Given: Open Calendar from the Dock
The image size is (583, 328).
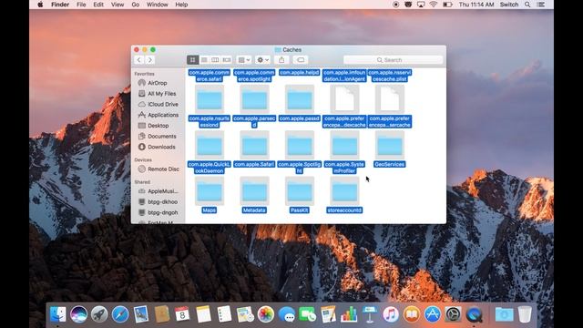Looking at the screenshot, I should (x=182, y=314).
